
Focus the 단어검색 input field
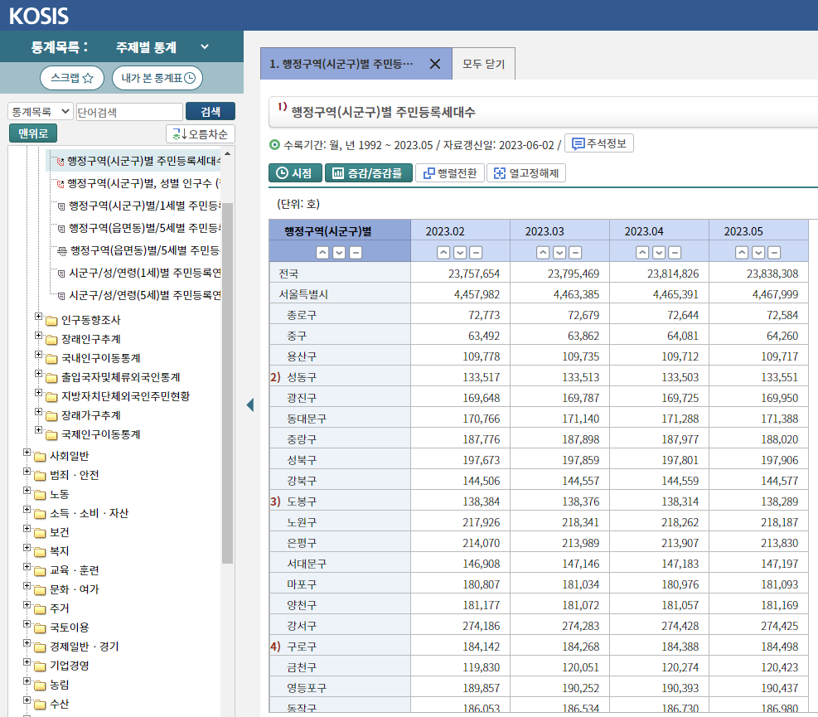[x=129, y=112]
